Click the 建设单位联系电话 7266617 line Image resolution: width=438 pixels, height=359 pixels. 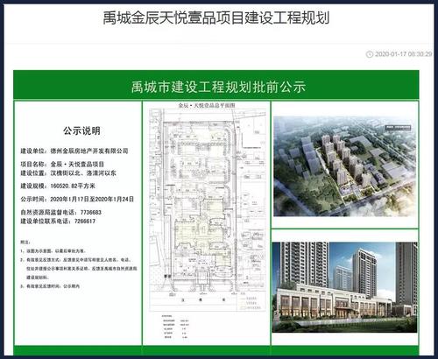tap(58, 221)
